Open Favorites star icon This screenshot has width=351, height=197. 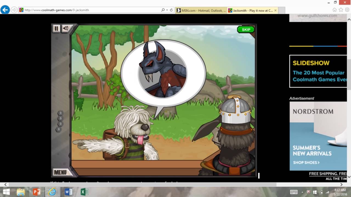[x=341, y=10]
